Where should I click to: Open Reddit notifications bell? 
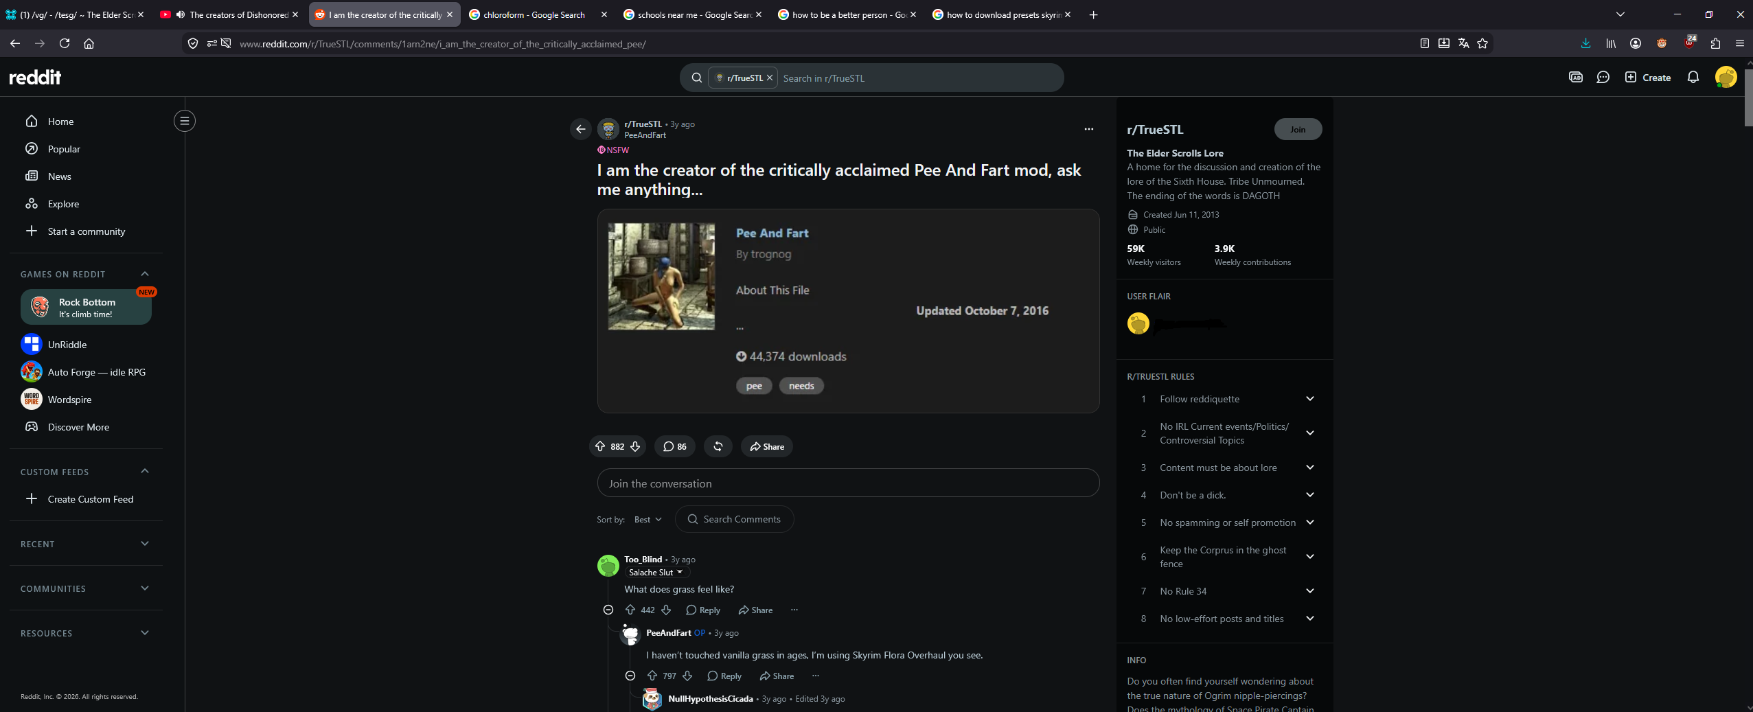(1693, 78)
